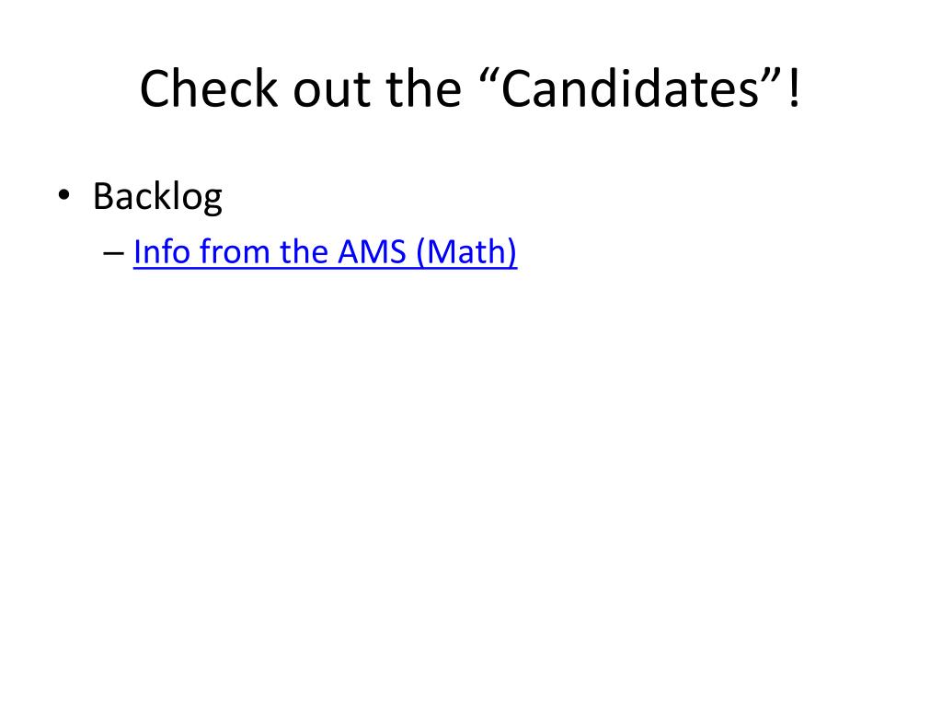Click the word the in the hyperlink
This screenshot has height=707, width=942.
pyautogui.click(x=304, y=252)
